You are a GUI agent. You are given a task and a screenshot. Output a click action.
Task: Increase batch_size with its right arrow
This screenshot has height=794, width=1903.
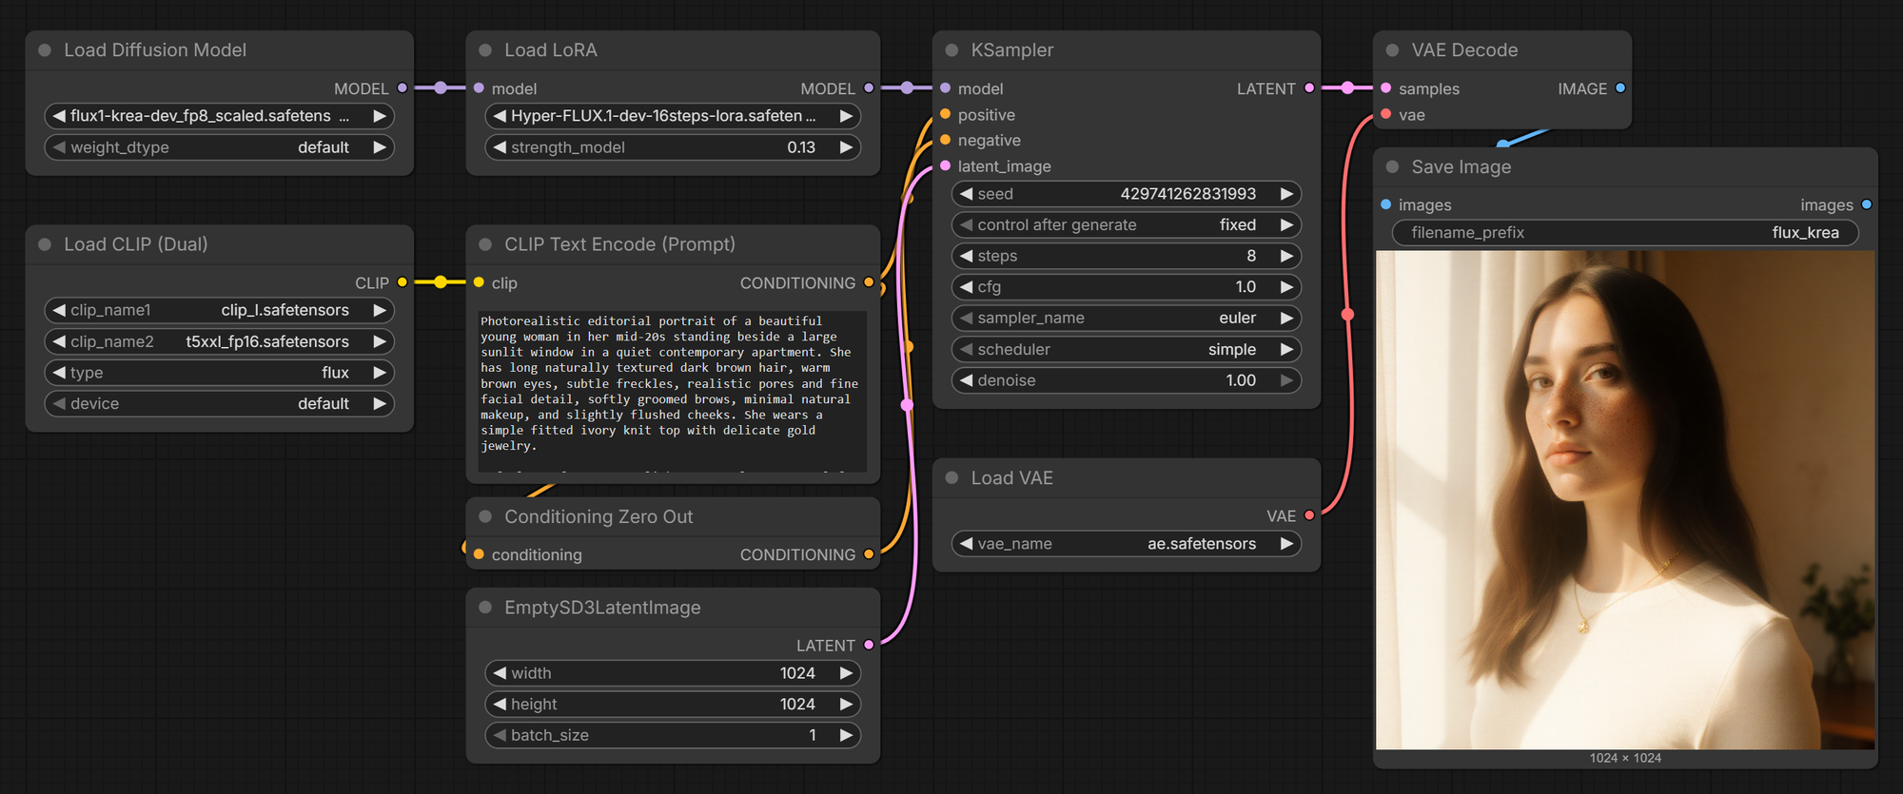(x=846, y=735)
